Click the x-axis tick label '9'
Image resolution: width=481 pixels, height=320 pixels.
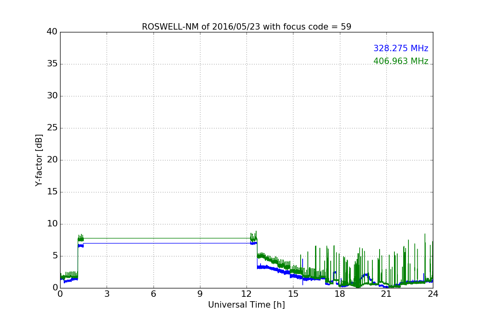[x=200, y=294]
